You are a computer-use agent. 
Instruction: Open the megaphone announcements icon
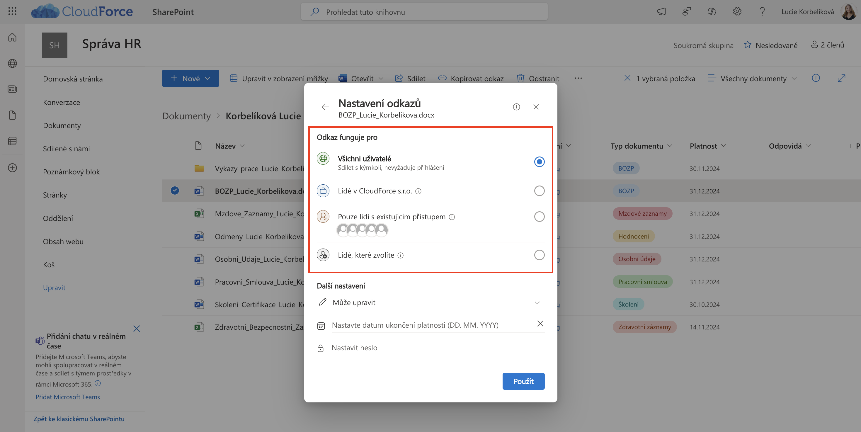coord(661,12)
